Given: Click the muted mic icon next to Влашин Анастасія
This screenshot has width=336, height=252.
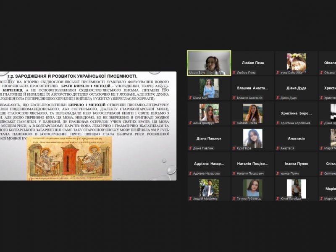Looking at the screenshot, I should 234,98.
